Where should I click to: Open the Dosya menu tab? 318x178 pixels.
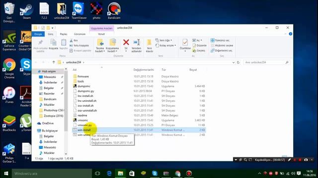[x=38, y=34]
